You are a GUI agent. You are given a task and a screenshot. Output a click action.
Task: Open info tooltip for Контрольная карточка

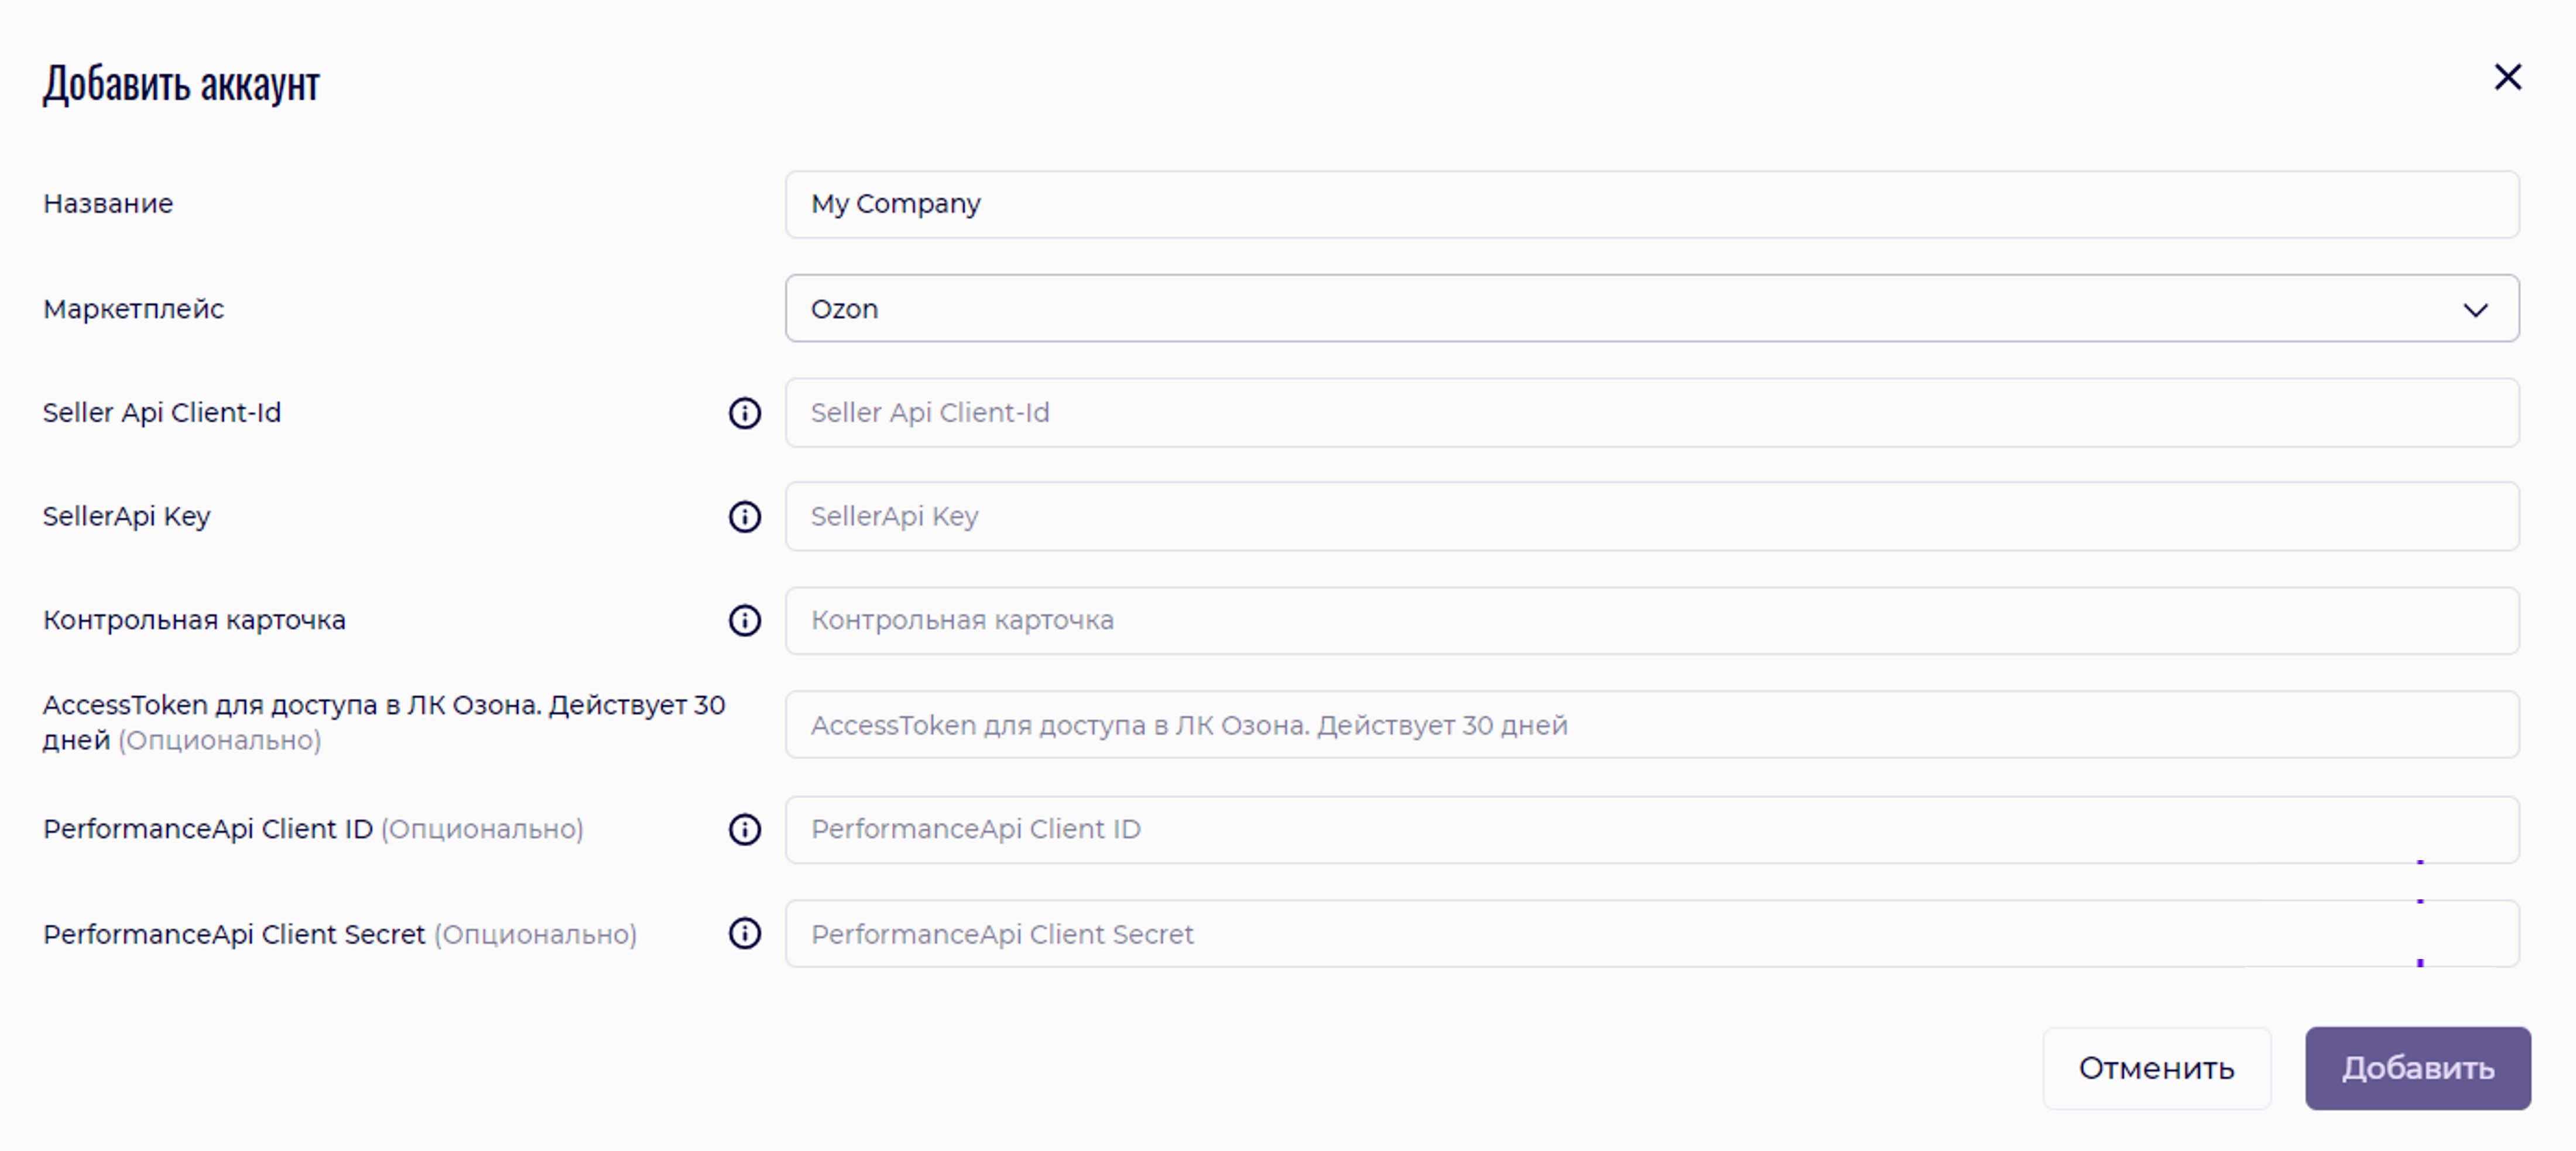(744, 620)
